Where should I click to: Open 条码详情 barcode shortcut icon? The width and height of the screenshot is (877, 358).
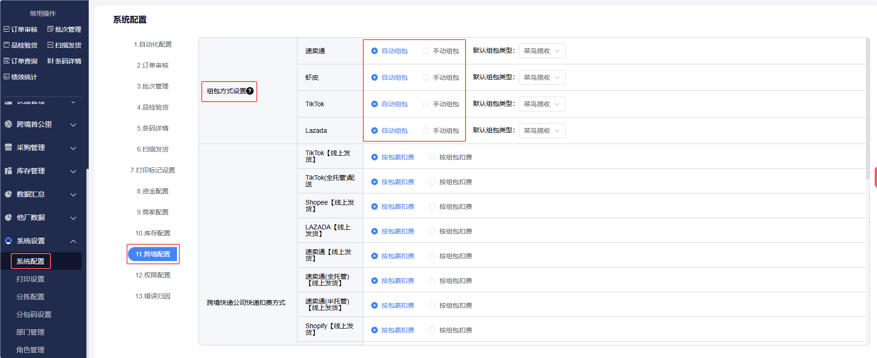click(50, 61)
